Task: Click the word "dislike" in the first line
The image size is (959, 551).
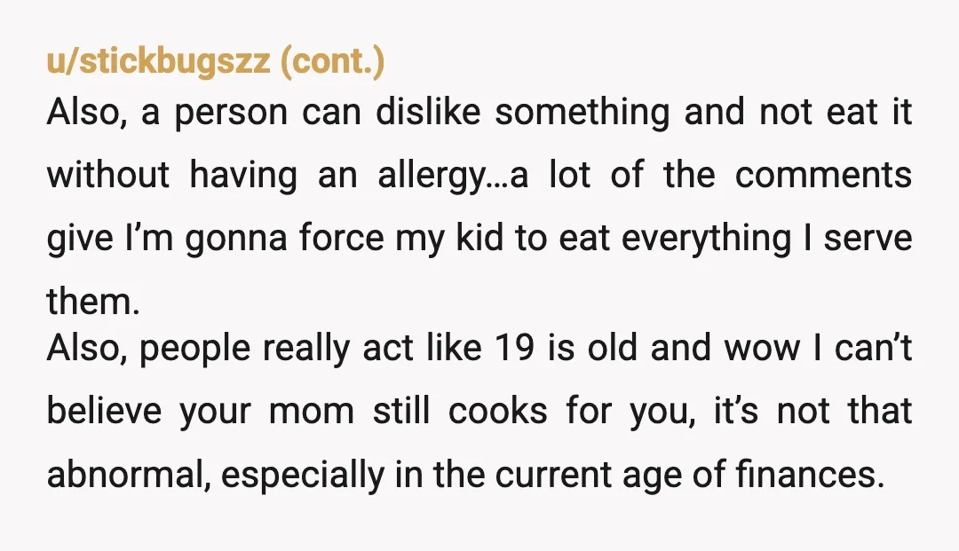Action: pyautogui.click(x=428, y=112)
